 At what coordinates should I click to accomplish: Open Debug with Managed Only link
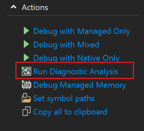[82, 32]
